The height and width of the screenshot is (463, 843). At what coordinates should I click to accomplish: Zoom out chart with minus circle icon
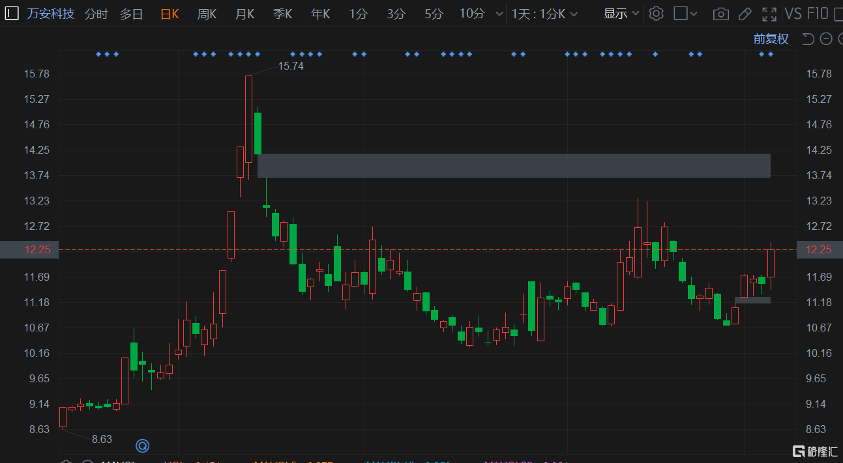(x=826, y=39)
